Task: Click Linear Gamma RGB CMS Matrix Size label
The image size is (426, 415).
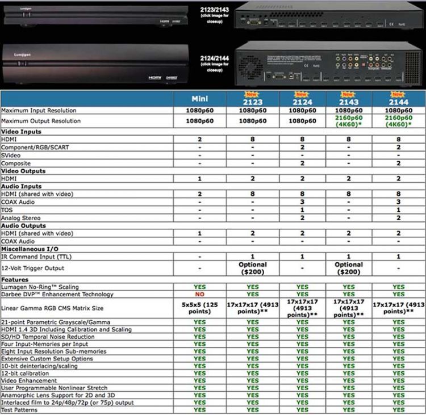Action: pos(52,308)
